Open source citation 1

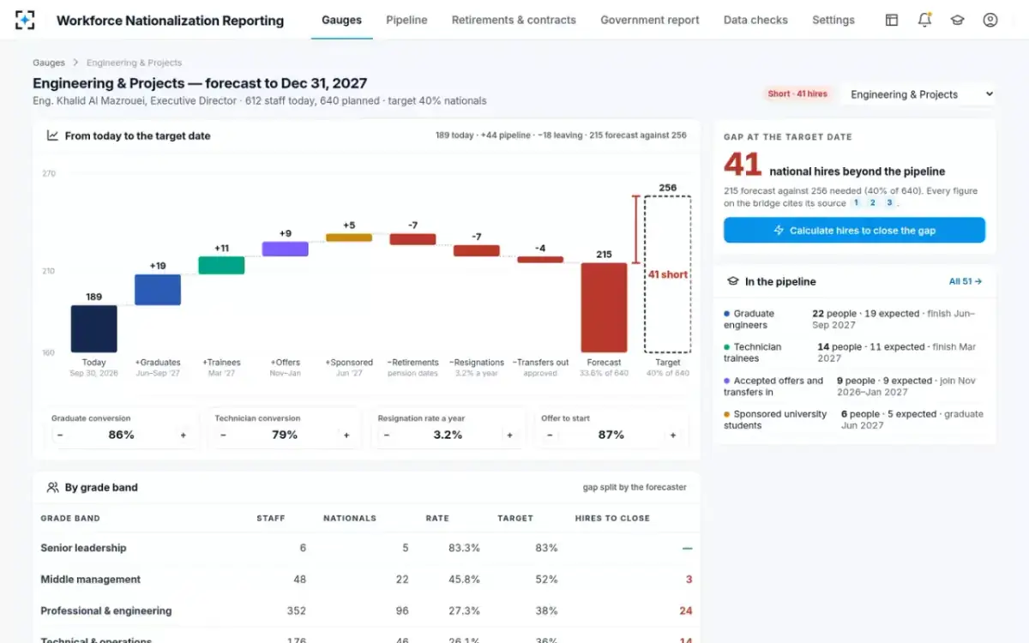pos(855,203)
